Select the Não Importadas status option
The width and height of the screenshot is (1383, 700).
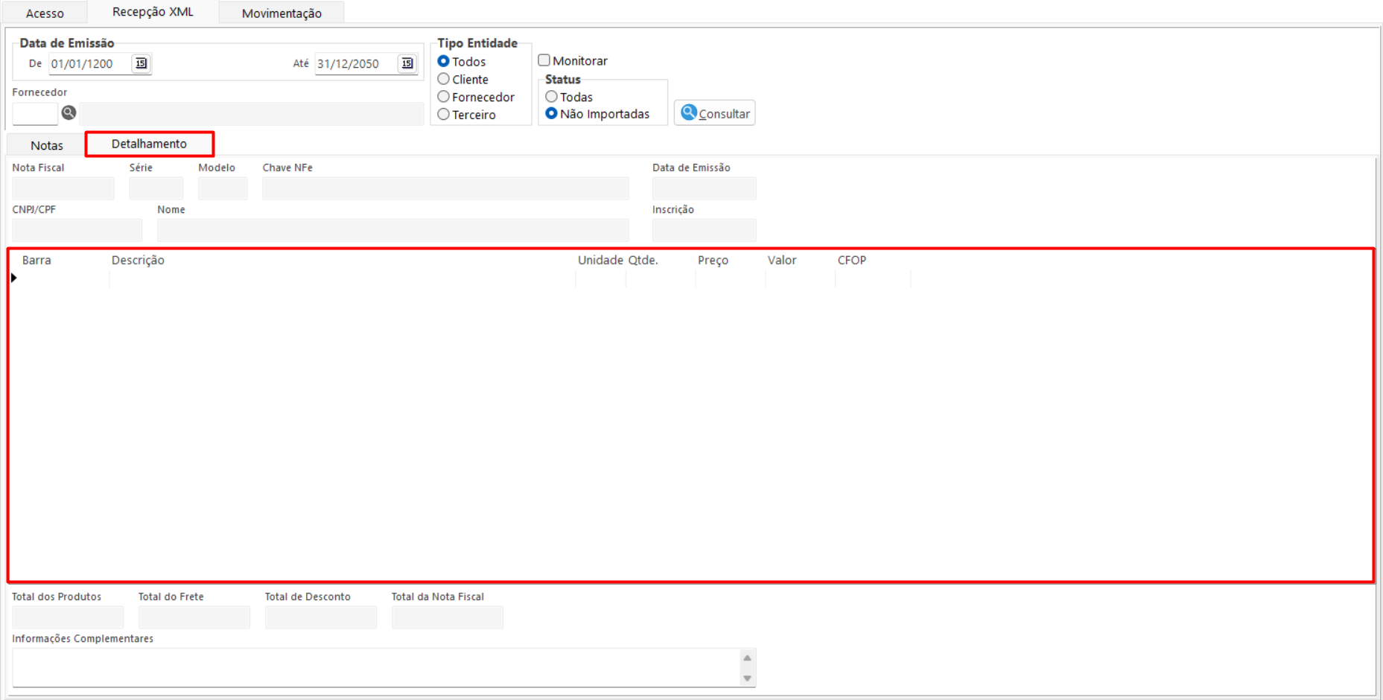click(552, 114)
